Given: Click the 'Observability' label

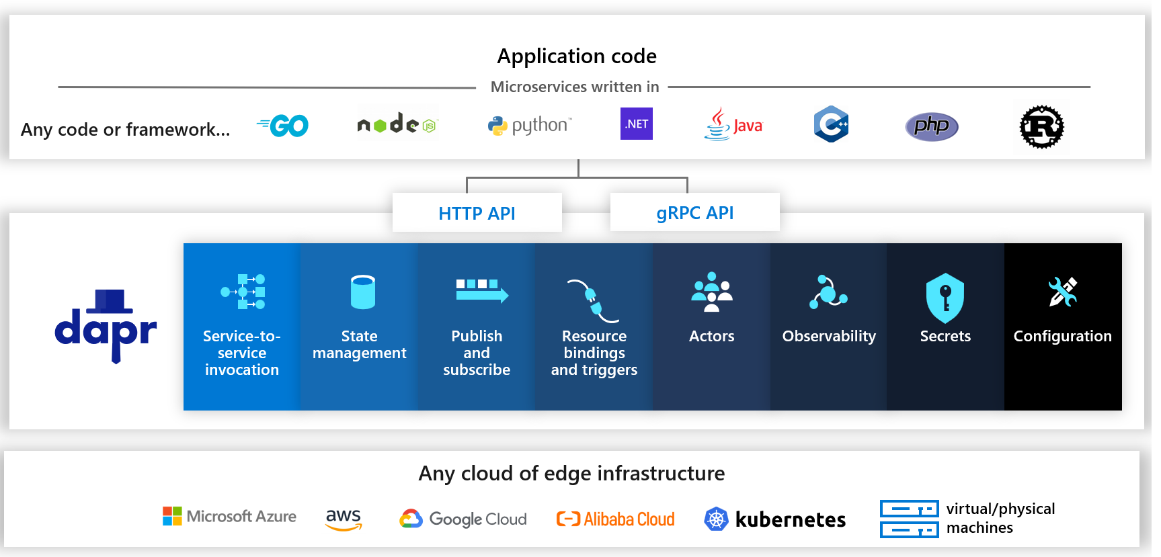Looking at the screenshot, I should coord(829,337).
